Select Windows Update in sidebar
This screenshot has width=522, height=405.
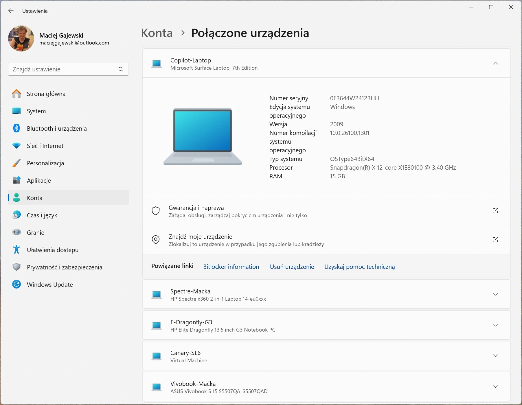tap(68, 284)
